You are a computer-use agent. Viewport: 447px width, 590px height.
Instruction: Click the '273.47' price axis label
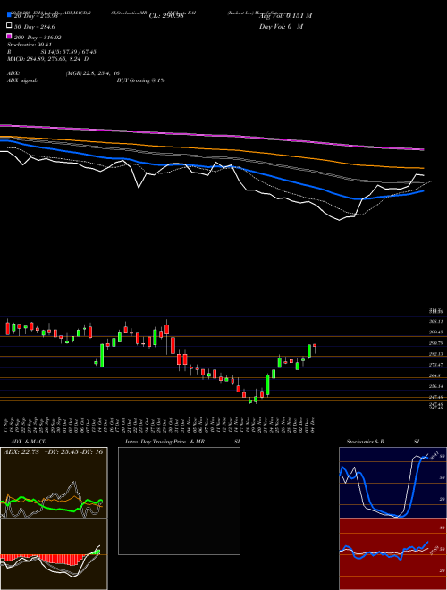[x=437, y=365]
